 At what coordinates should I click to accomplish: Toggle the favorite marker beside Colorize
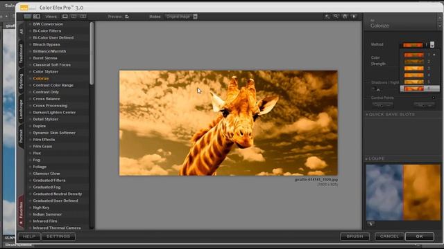click(x=30, y=78)
